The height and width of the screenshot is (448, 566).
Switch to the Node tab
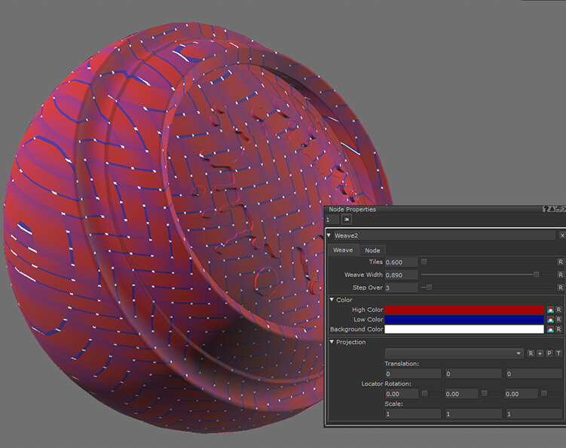click(372, 250)
